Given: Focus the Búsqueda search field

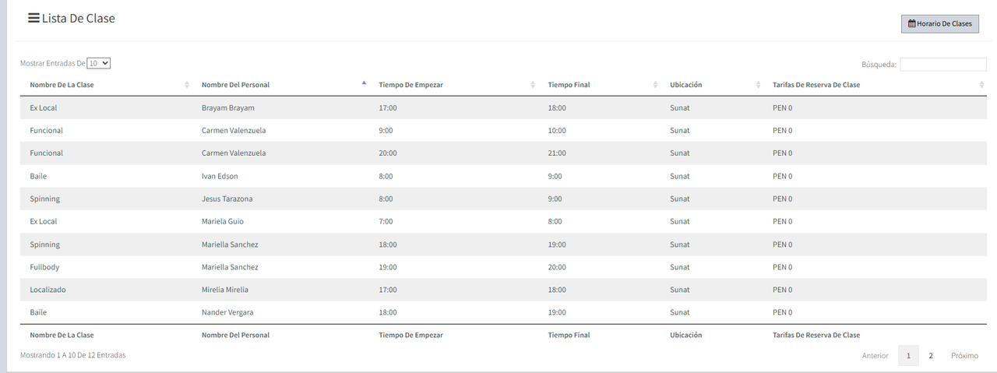Looking at the screenshot, I should pos(943,65).
